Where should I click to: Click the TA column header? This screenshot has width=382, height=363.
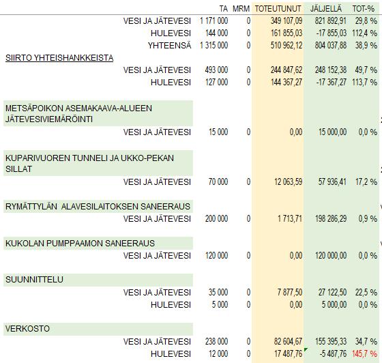(x=224, y=9)
